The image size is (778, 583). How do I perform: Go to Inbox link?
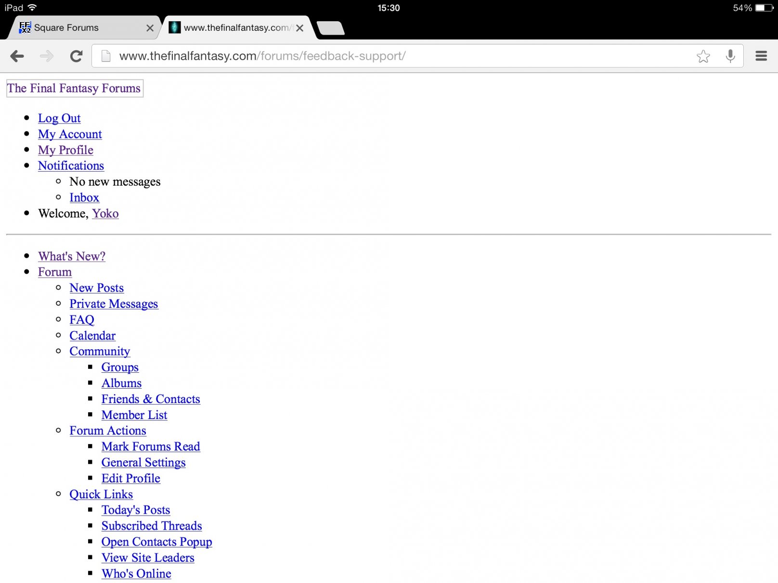click(84, 198)
